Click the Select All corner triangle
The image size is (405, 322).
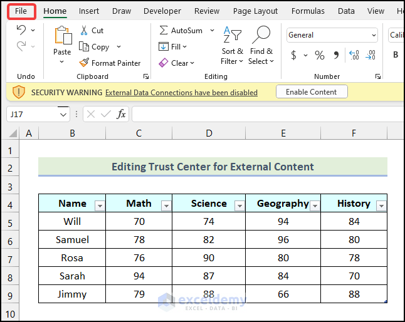point(13,133)
